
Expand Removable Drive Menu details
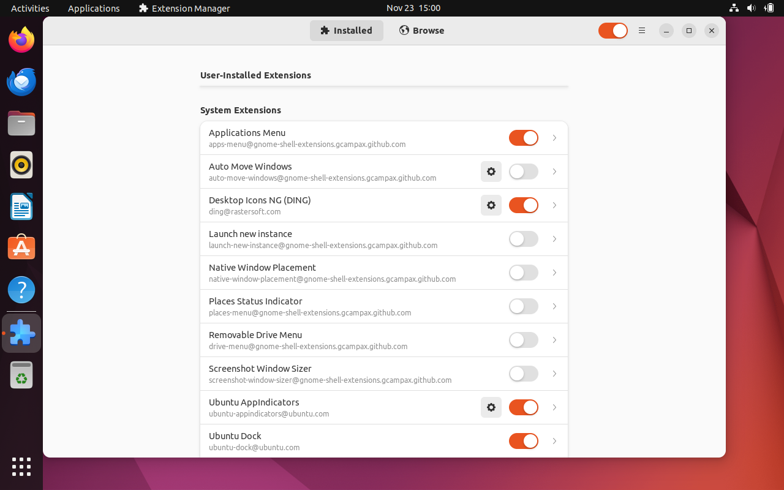[x=554, y=340]
